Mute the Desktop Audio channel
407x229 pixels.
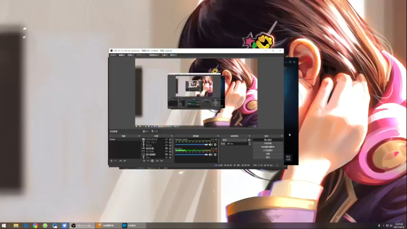click(x=211, y=145)
